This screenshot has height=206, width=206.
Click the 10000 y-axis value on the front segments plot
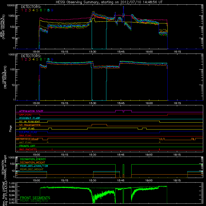pos(11,5)
